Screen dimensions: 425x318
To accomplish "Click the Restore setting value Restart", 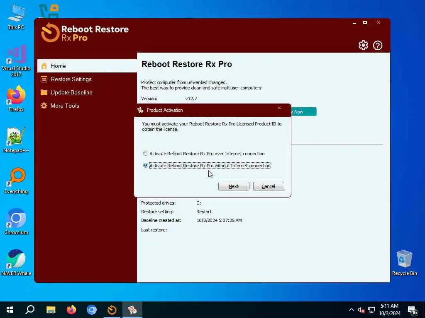I will tap(204, 212).
